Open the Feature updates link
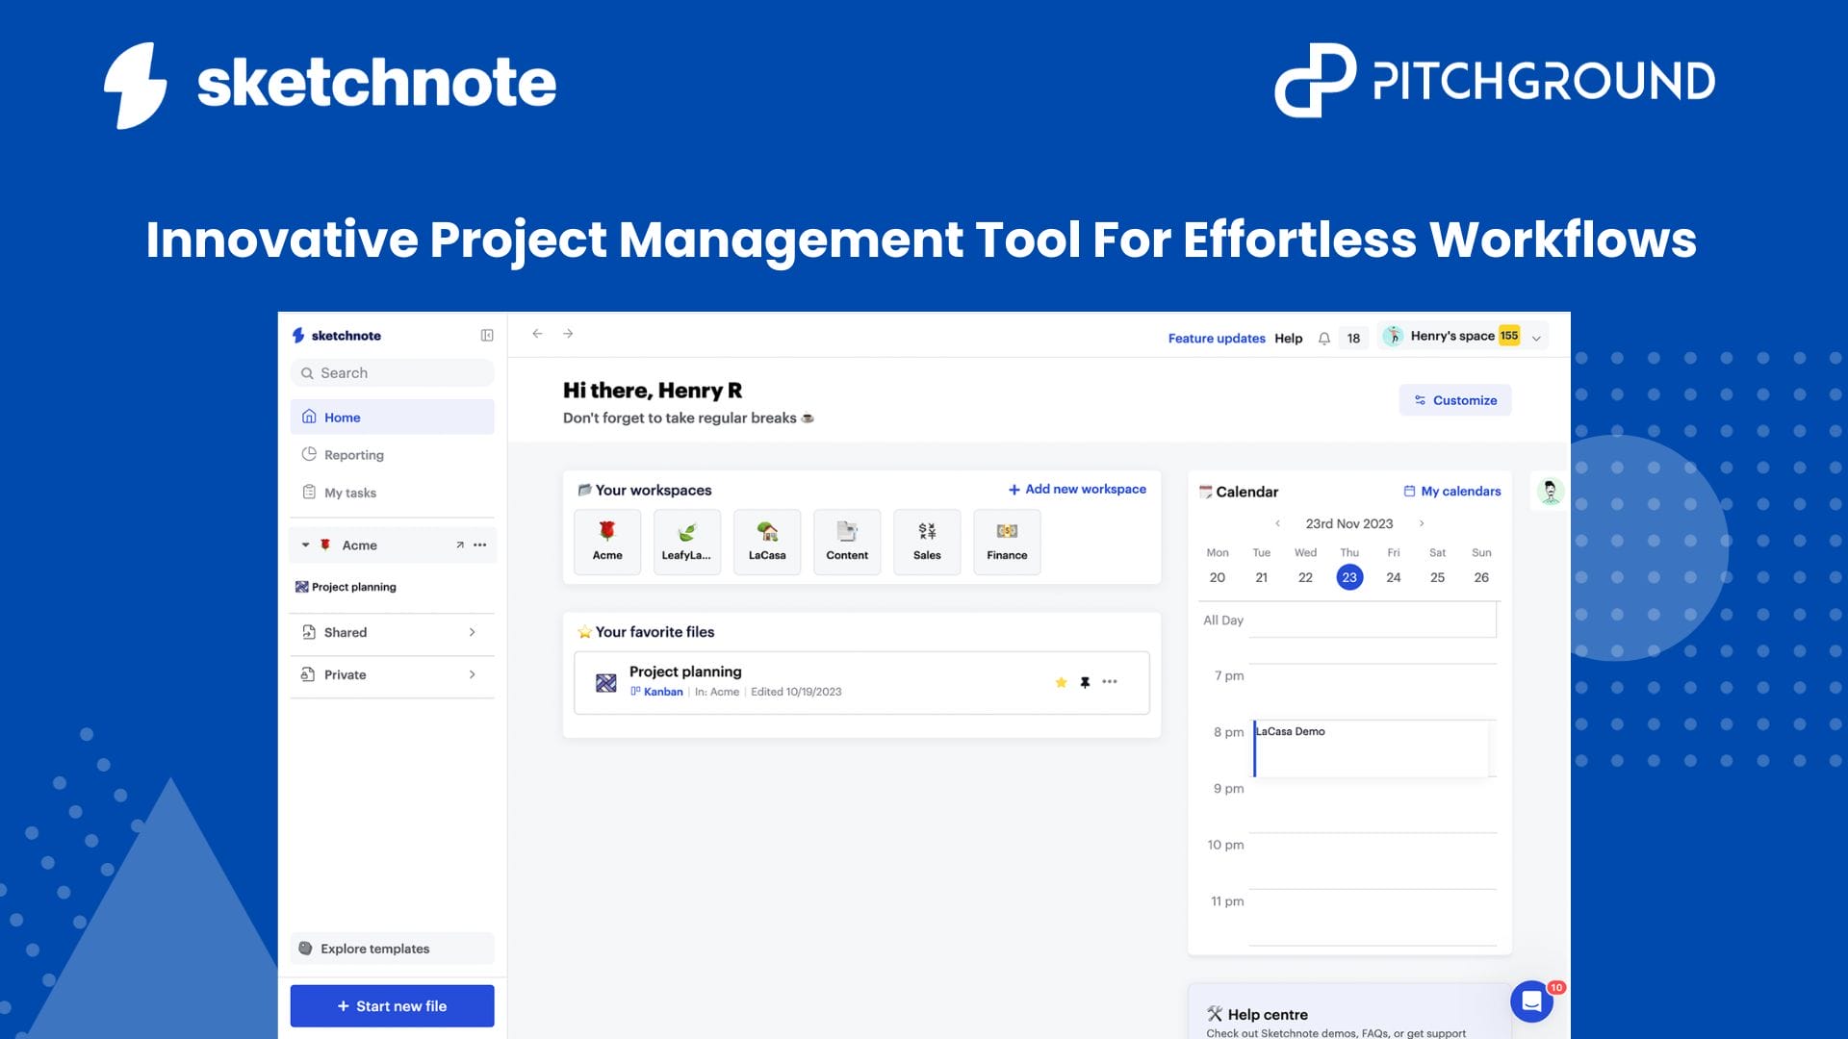 [1216, 339]
